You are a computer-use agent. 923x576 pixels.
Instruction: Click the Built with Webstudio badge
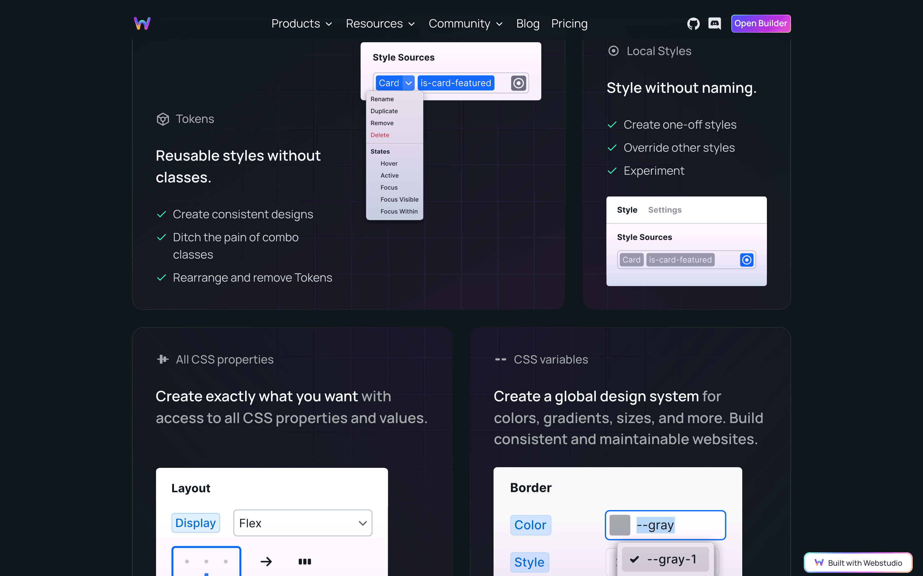coord(858,563)
